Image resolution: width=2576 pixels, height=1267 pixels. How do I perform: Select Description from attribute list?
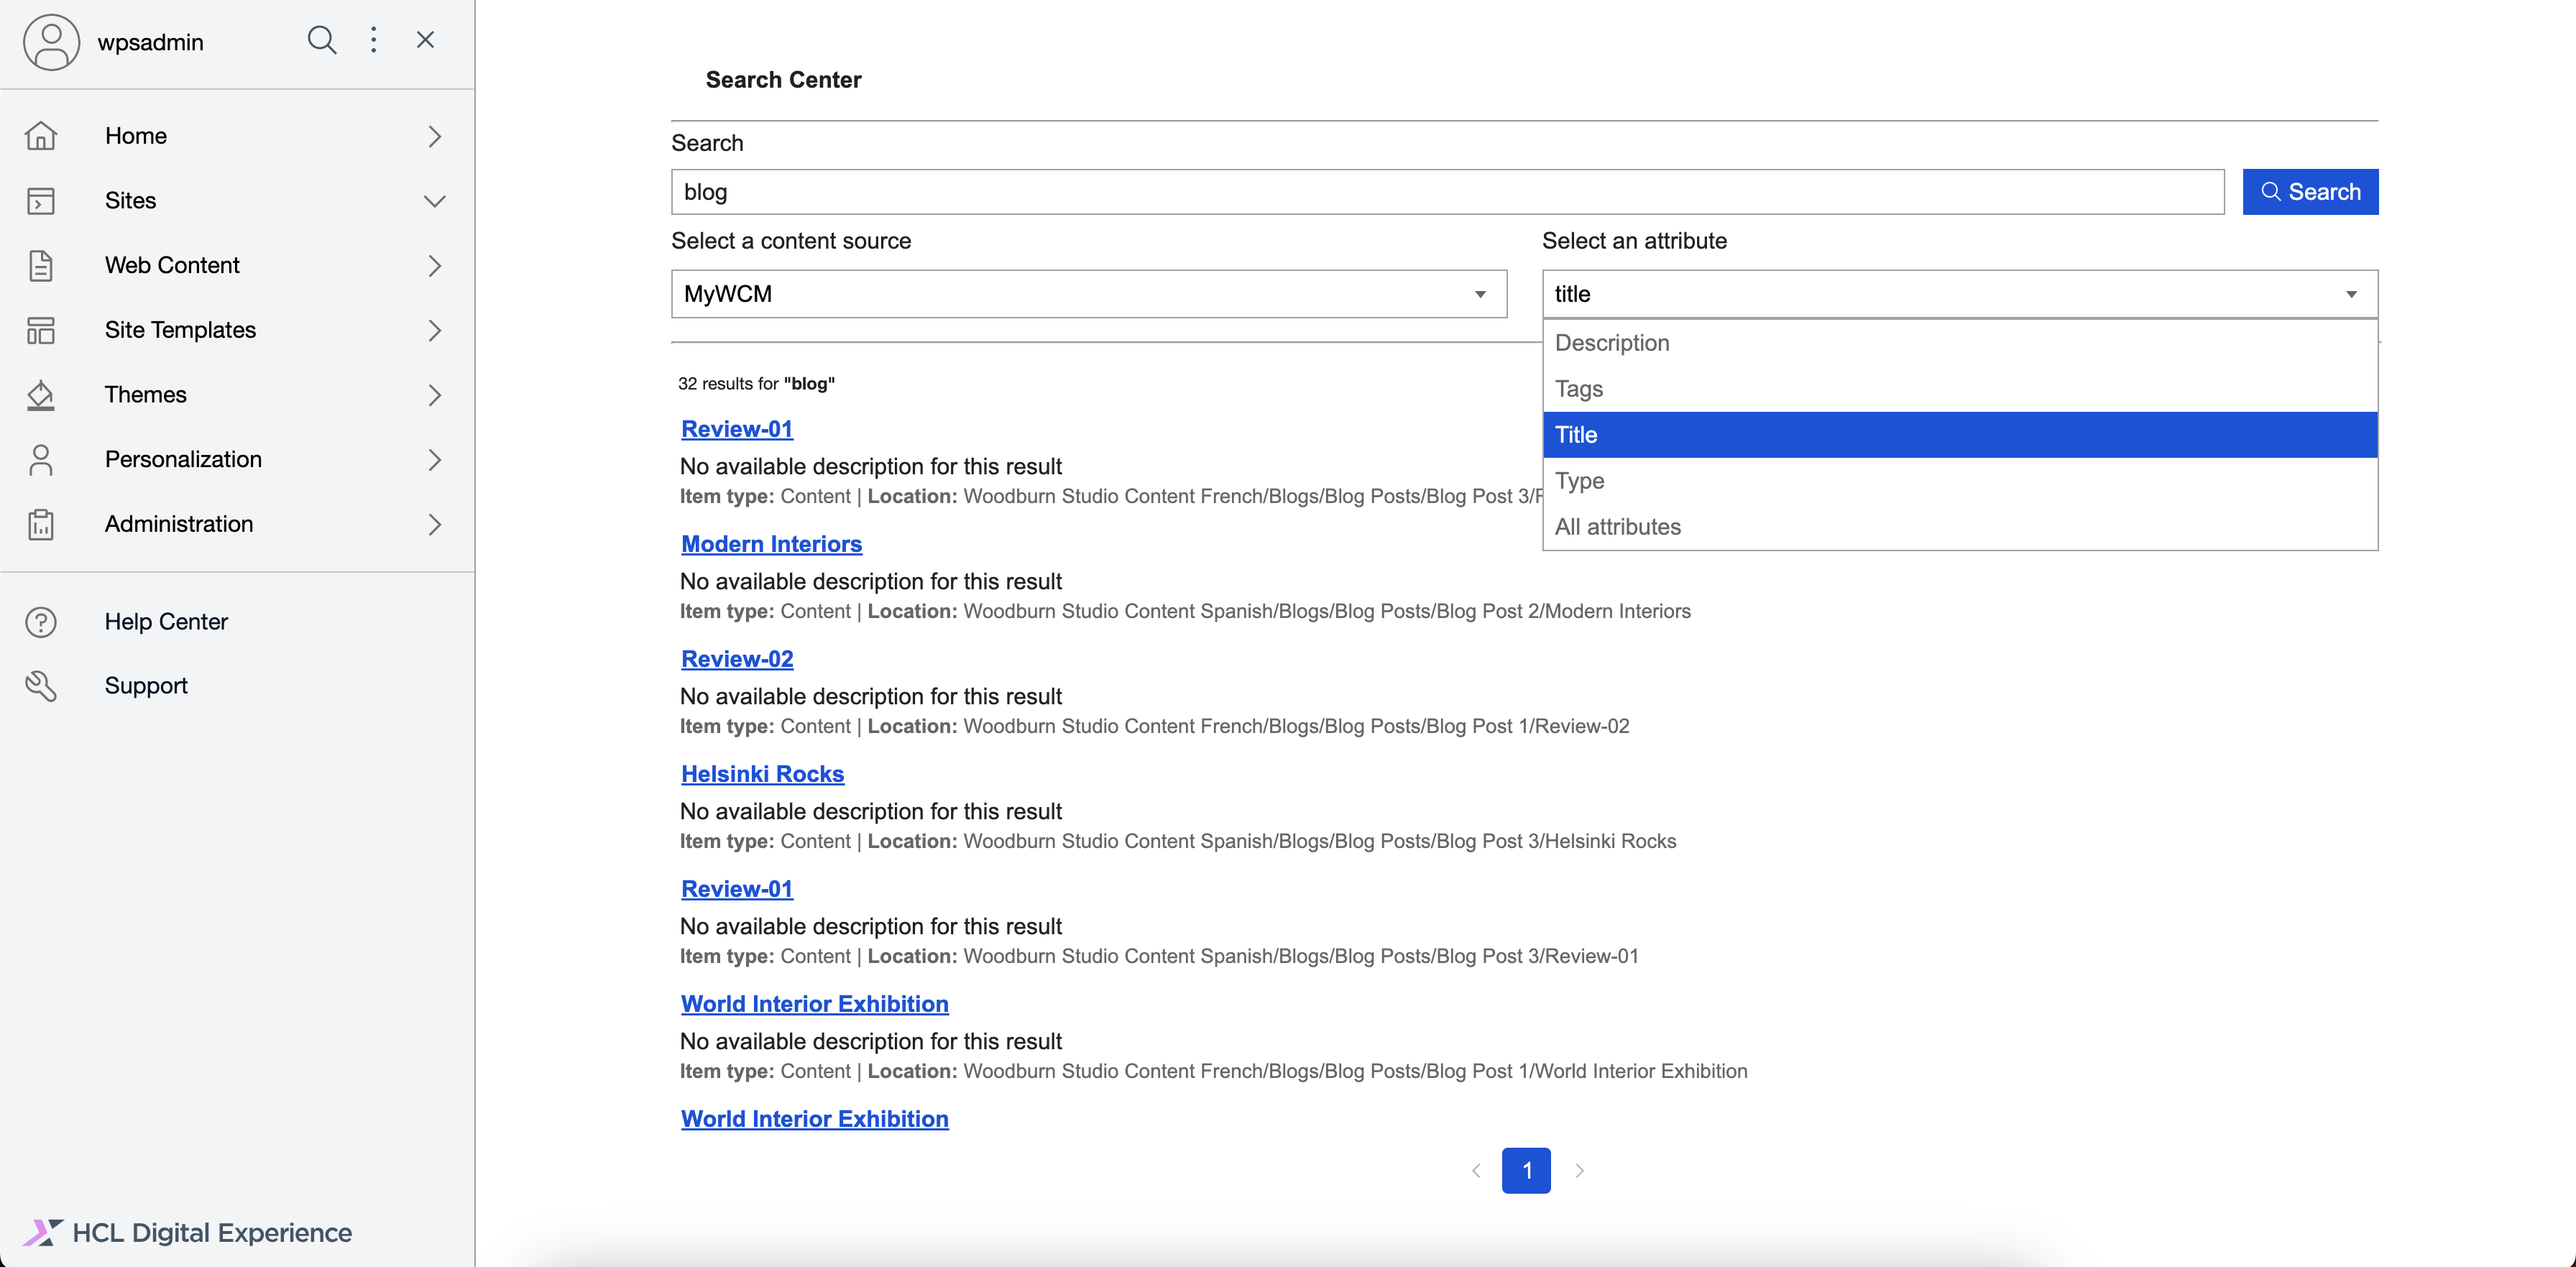point(1612,343)
